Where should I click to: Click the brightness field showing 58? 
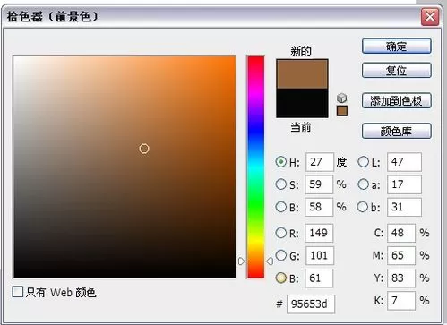point(319,207)
